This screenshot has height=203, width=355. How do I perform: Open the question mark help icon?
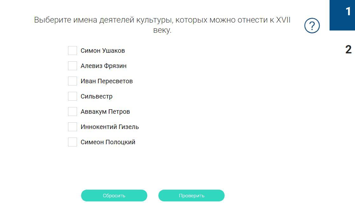pyautogui.click(x=312, y=26)
